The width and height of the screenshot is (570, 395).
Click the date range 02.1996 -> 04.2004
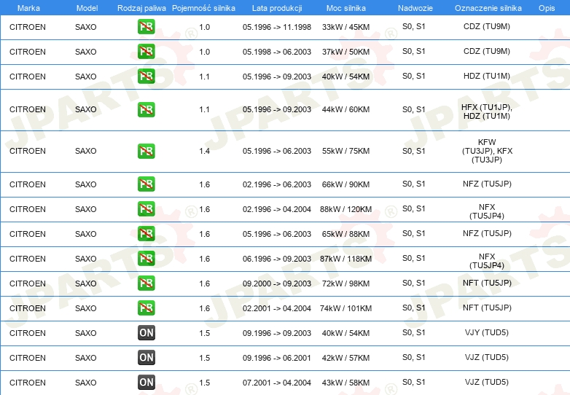click(x=277, y=209)
